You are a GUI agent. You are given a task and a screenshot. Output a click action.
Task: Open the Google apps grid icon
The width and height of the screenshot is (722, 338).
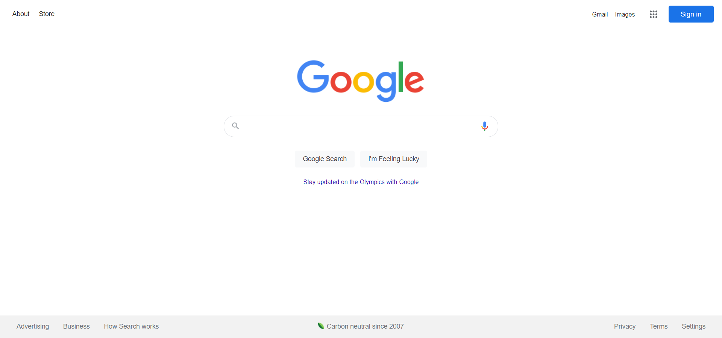tap(654, 14)
